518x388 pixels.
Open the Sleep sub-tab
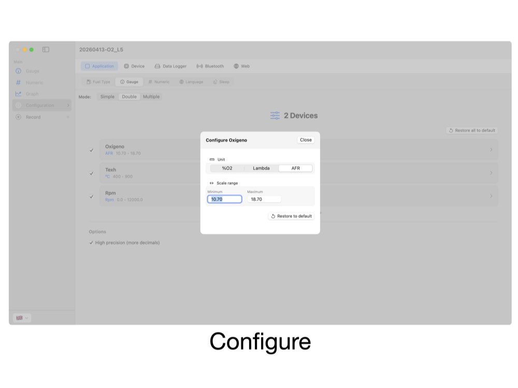tap(221, 82)
